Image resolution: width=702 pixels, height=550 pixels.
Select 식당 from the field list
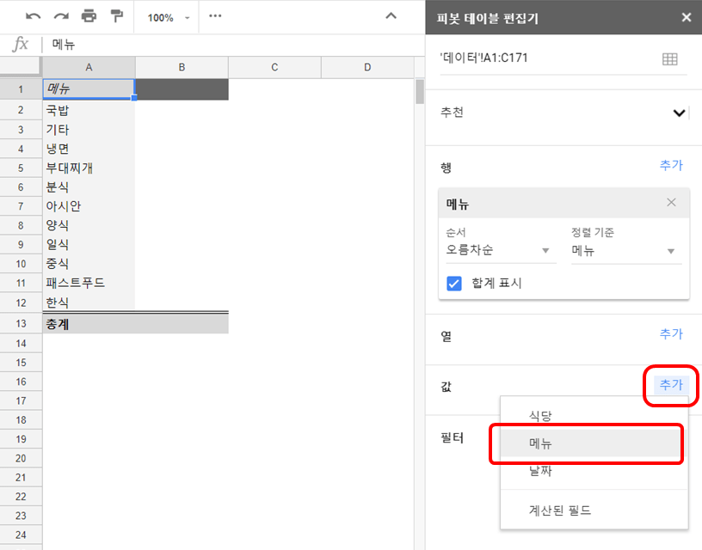540,416
